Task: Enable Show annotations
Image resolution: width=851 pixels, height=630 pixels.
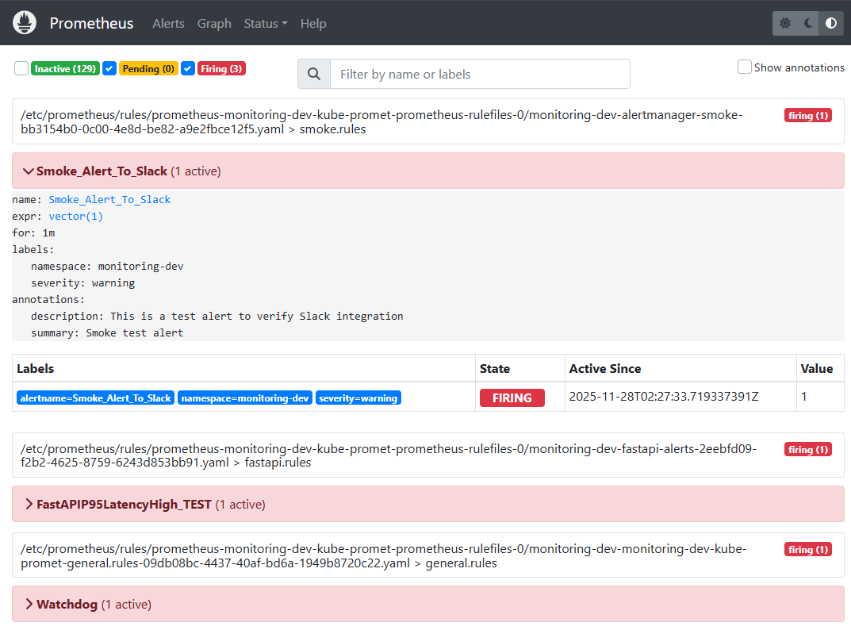Action: [x=744, y=67]
